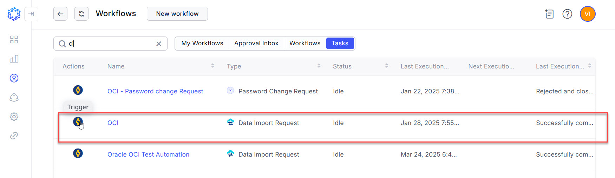Click 'Rejected and clos...' result cell
This screenshot has width=615, height=178.
click(565, 91)
